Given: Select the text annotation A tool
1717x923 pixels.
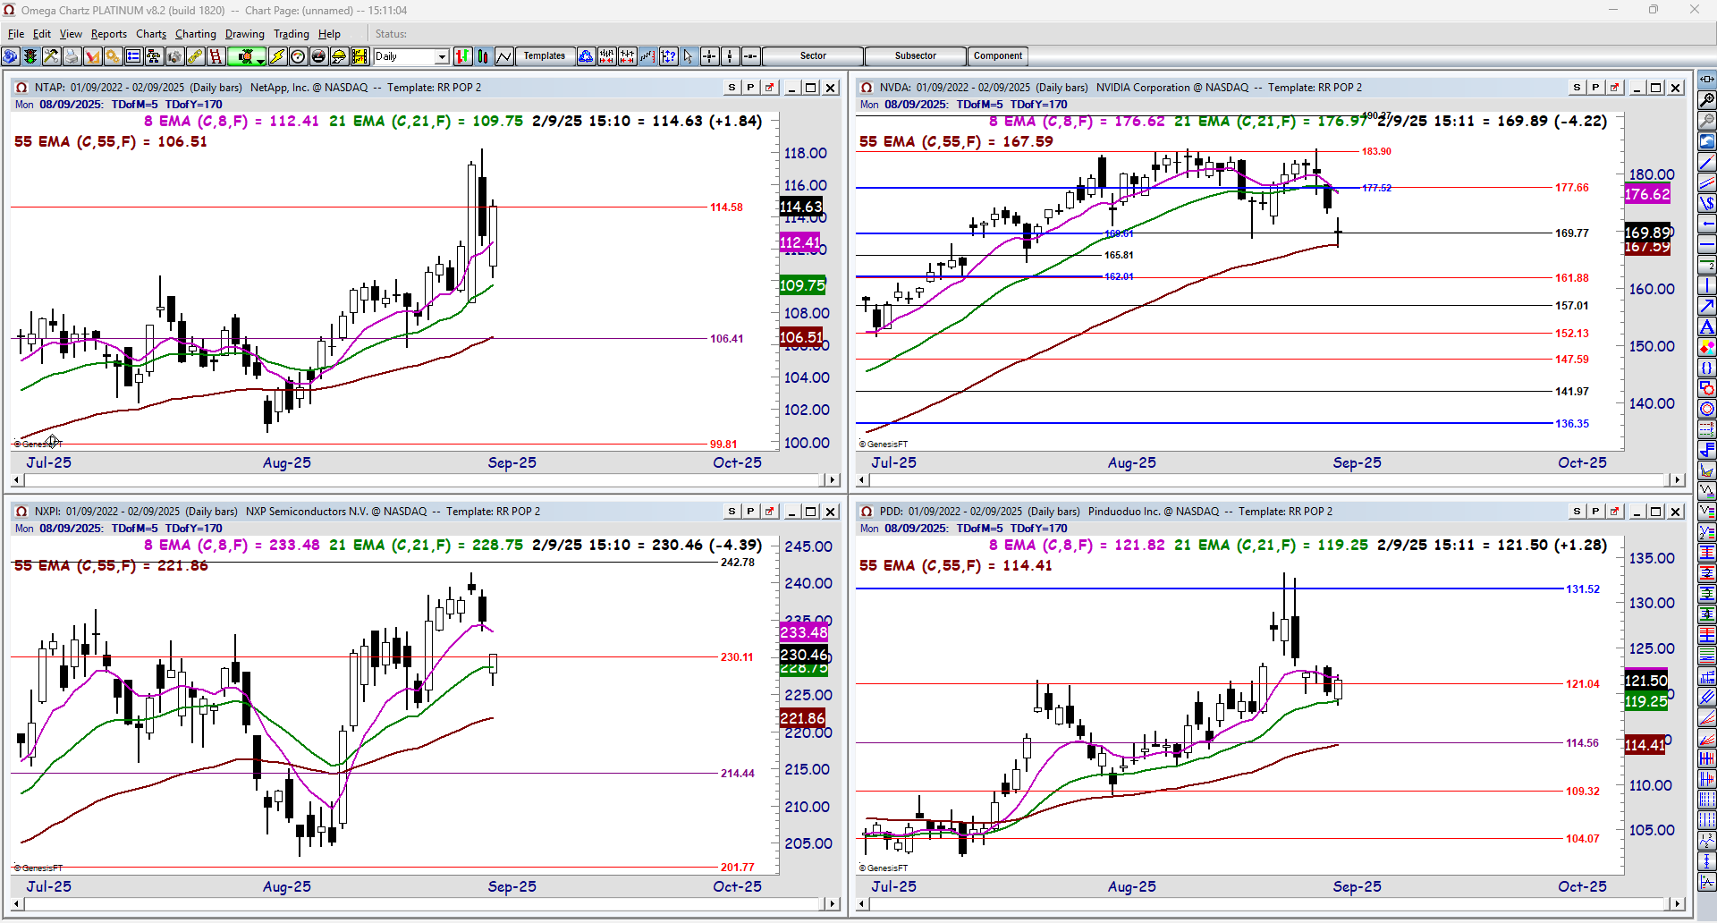Looking at the screenshot, I should pos(1707,326).
